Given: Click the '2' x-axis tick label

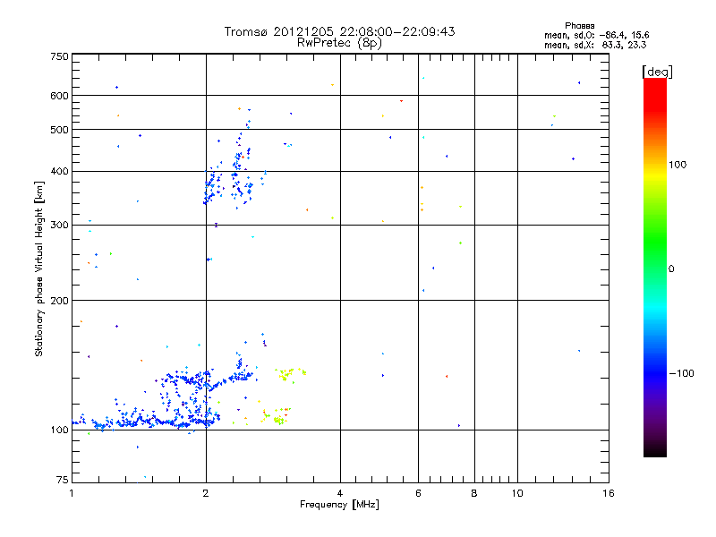Looking at the screenshot, I should tap(206, 493).
